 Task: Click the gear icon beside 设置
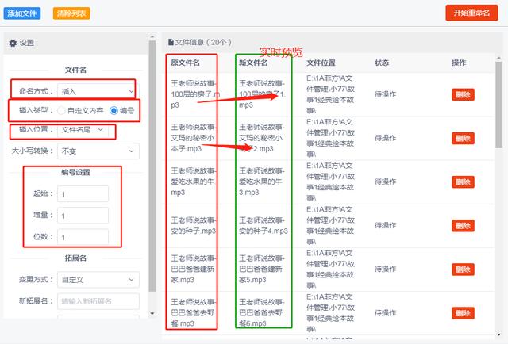[x=13, y=43]
